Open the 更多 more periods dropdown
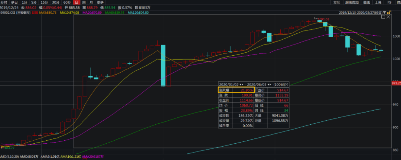The width and height of the screenshot is (401, 160). pyautogui.click(x=100, y=2)
